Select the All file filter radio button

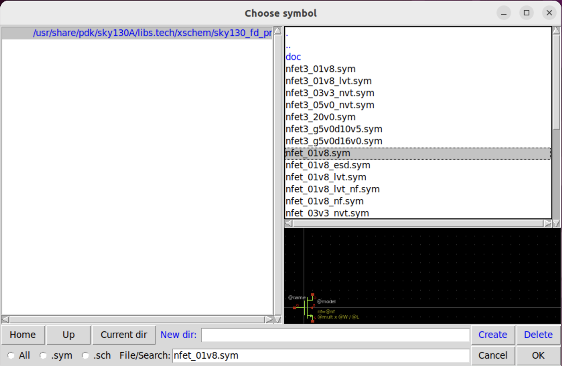pyautogui.click(x=11, y=355)
